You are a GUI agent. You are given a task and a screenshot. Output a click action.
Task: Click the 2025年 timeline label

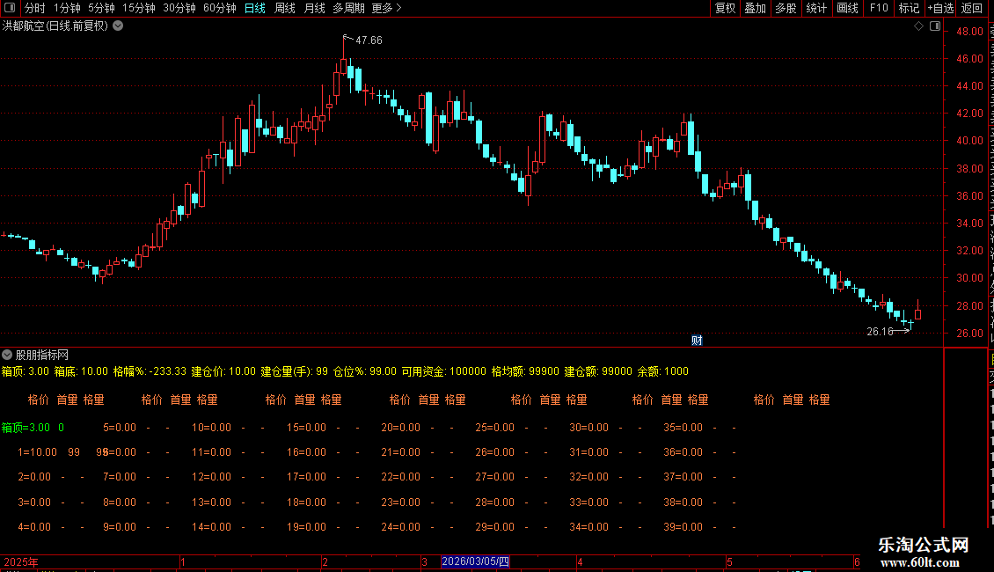point(21,561)
